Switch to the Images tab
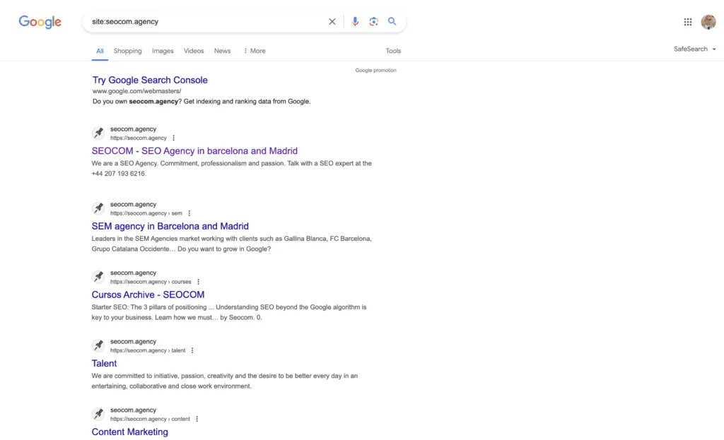This screenshot has width=724, height=440. pos(163,51)
